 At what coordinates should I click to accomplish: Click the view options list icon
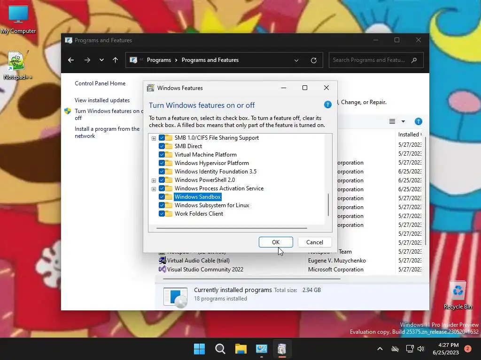point(392,121)
